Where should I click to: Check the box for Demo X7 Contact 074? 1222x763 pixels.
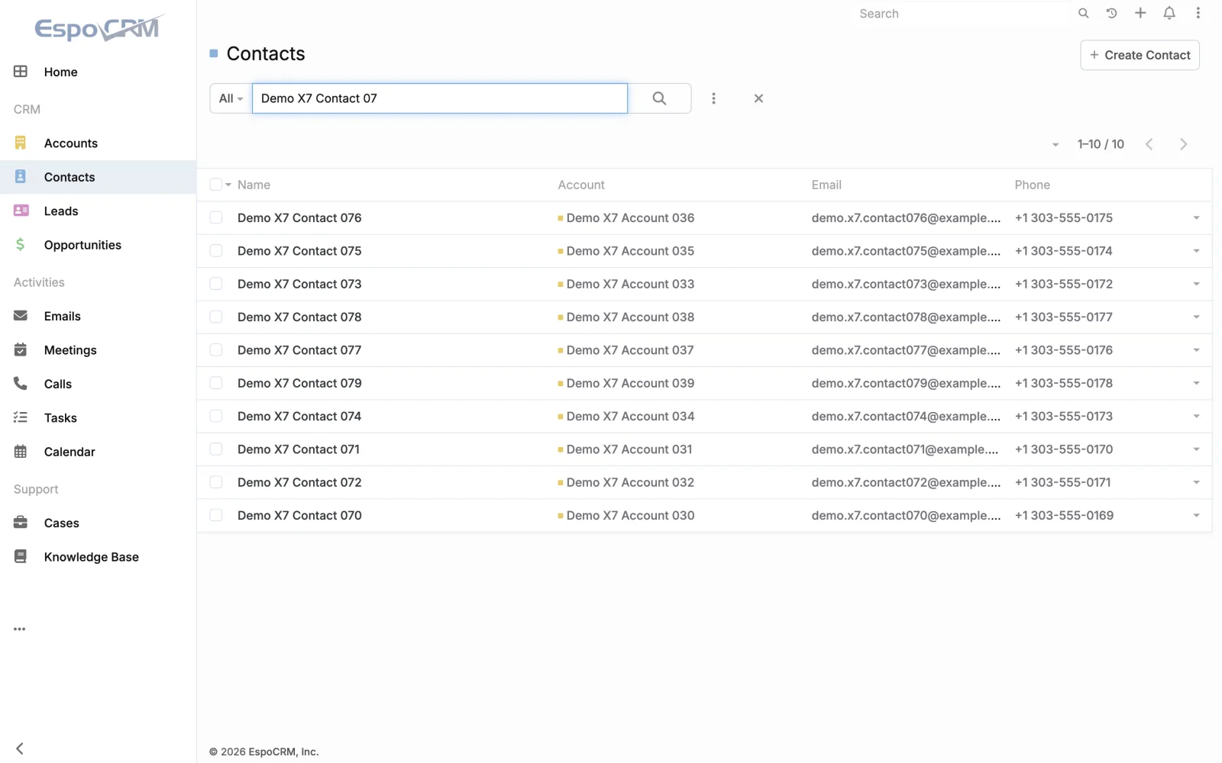point(216,417)
